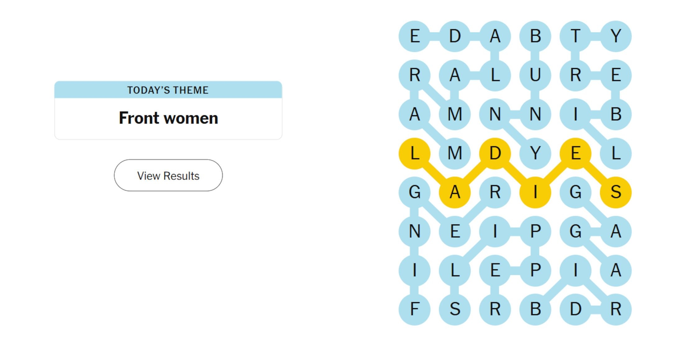Image resolution: width=684 pixels, height=342 pixels.
Task: Select the yellow L tile
Action: [x=414, y=153]
